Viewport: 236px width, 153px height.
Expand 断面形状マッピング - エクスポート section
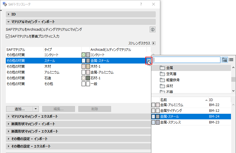point(78,131)
